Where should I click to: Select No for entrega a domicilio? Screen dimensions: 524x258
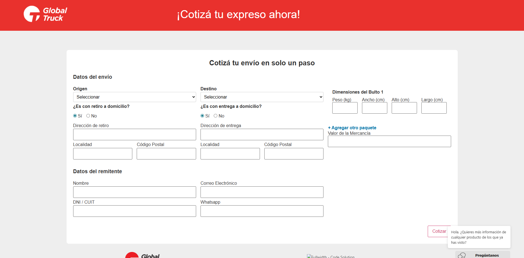[215, 116]
